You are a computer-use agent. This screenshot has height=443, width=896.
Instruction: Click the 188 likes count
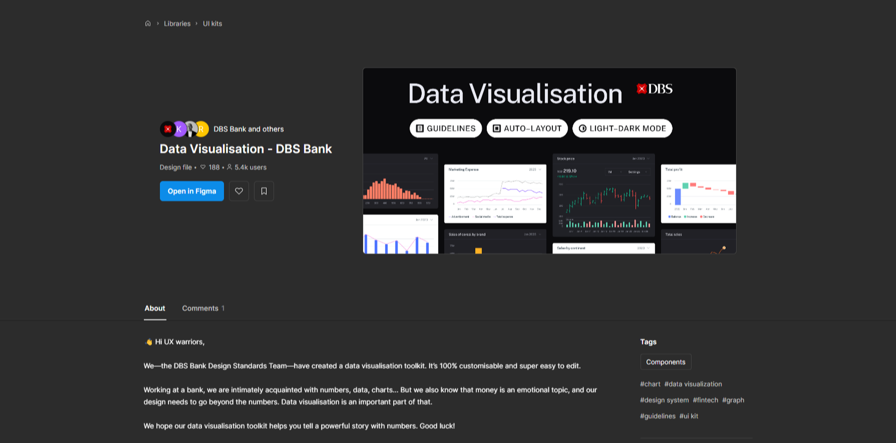210,167
